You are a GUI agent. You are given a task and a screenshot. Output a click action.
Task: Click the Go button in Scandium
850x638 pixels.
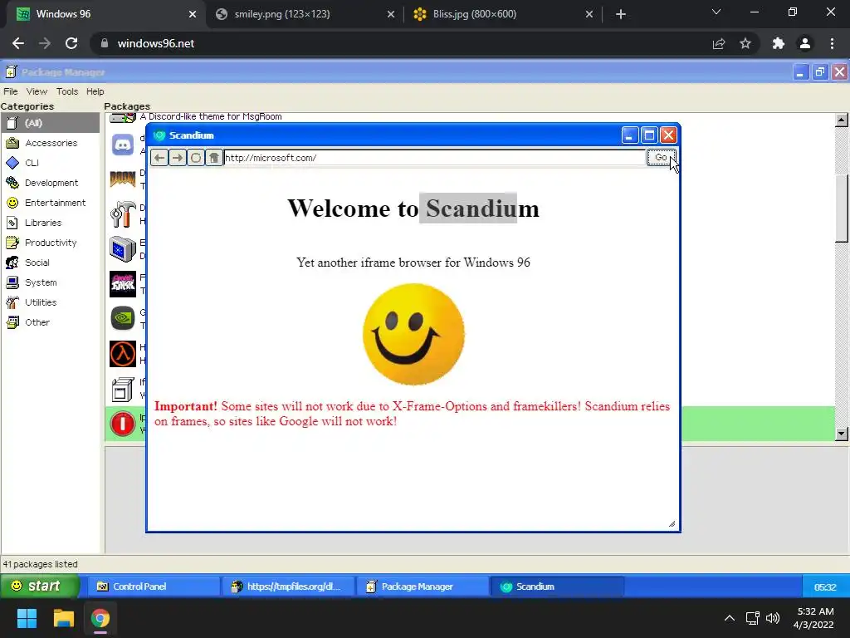point(661,157)
